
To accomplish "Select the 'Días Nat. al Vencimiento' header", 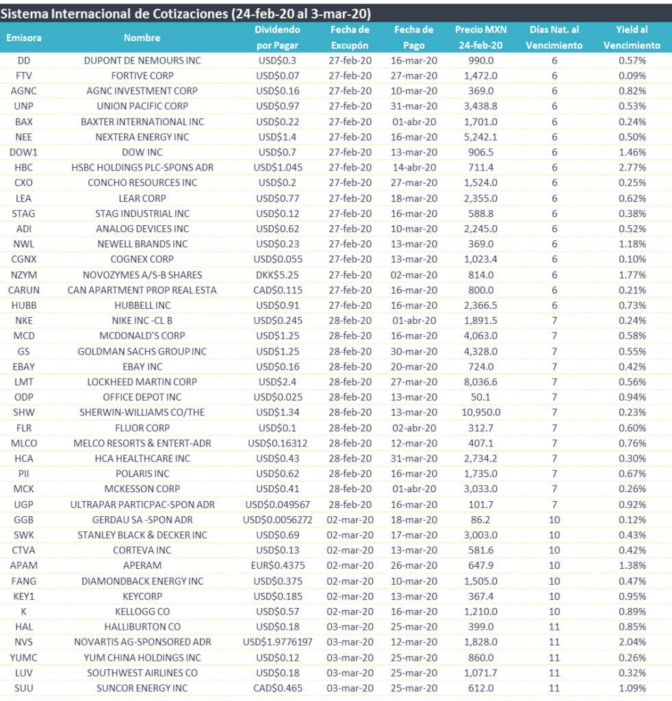I will pyautogui.click(x=554, y=38).
